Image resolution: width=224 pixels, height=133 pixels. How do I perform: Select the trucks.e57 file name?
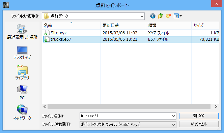pyautogui.click(x=61, y=39)
